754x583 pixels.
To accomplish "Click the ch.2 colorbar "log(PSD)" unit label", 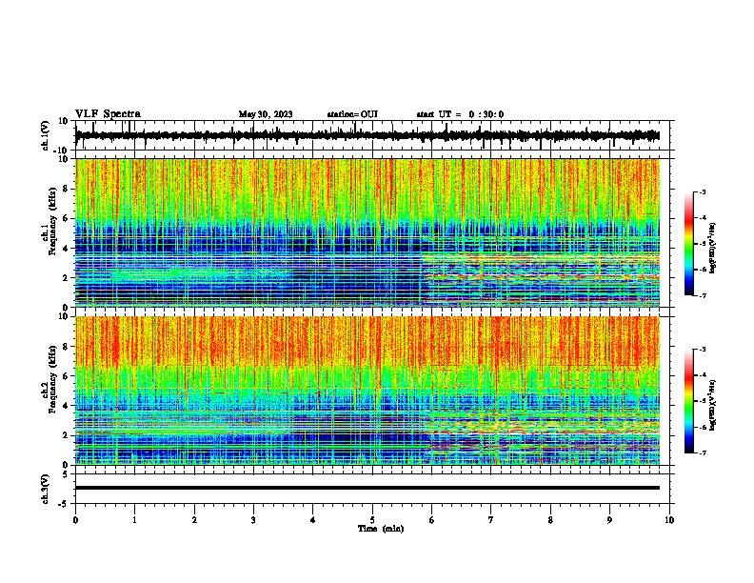I will point(713,406).
